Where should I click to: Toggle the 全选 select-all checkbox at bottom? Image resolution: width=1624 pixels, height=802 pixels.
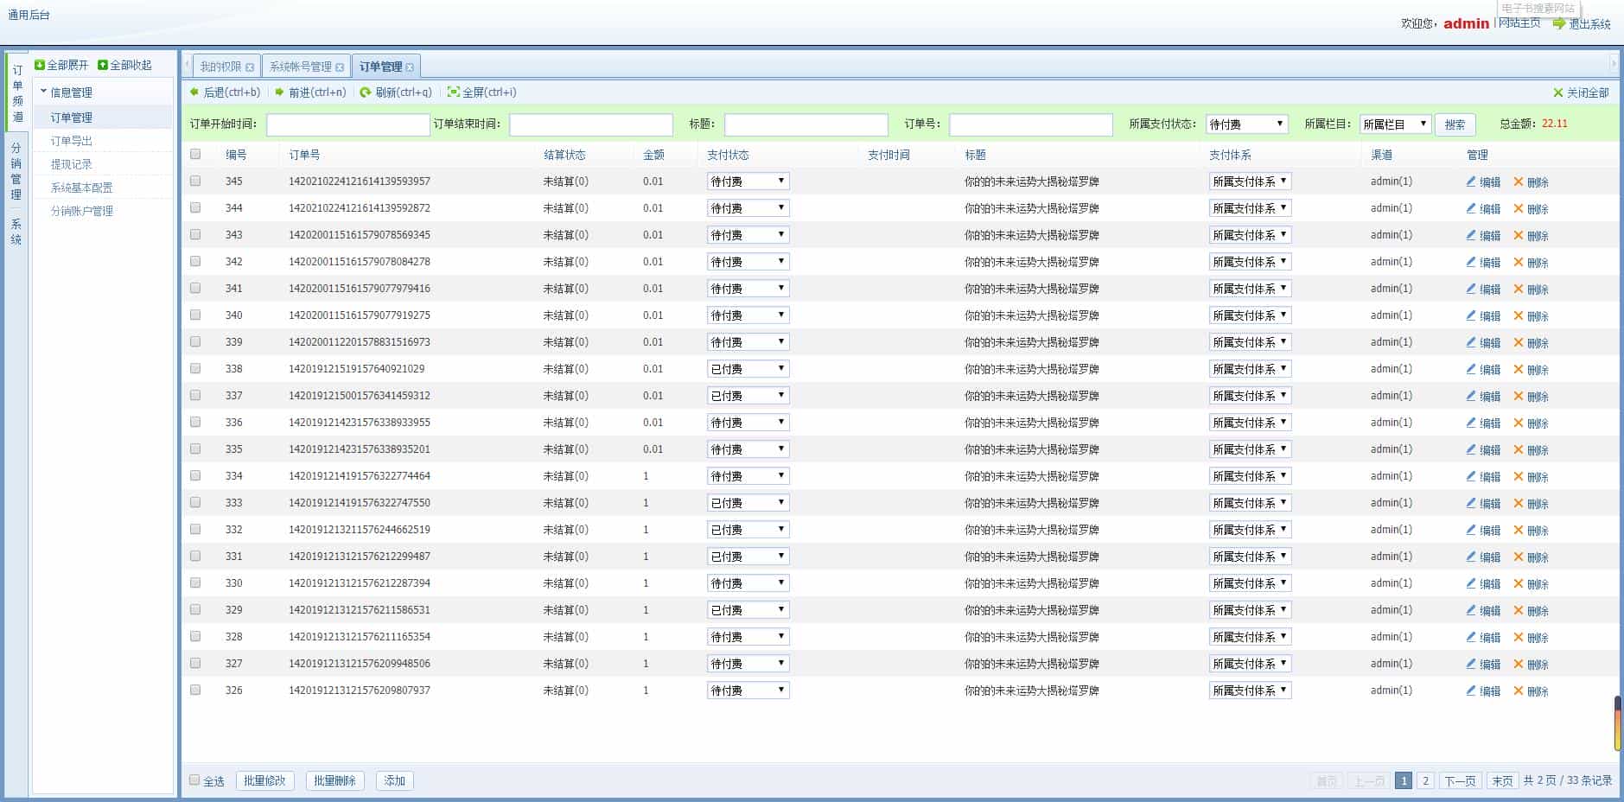pos(194,780)
